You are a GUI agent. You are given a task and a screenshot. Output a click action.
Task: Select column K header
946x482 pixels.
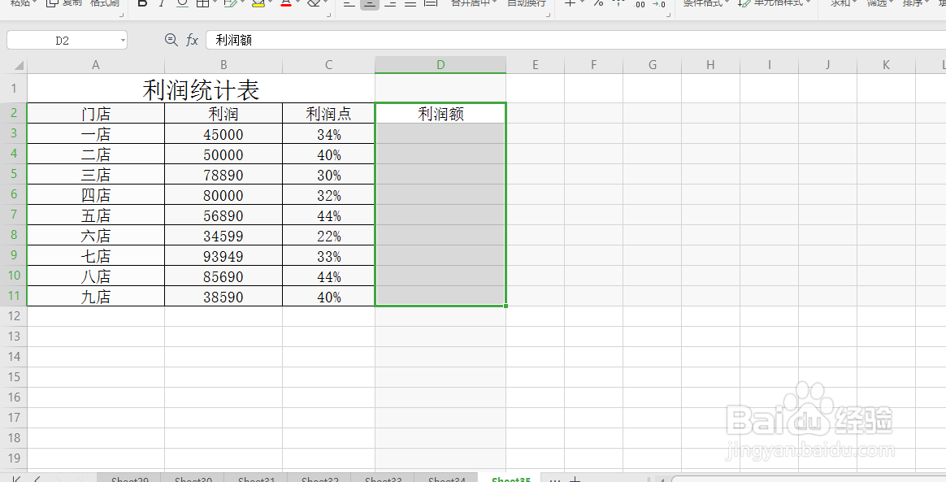(887, 64)
